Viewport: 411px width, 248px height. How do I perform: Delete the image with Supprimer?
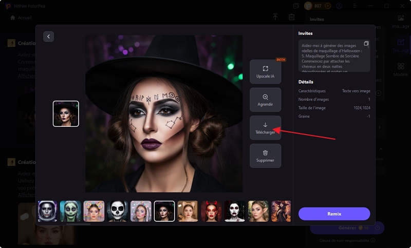tap(265, 156)
